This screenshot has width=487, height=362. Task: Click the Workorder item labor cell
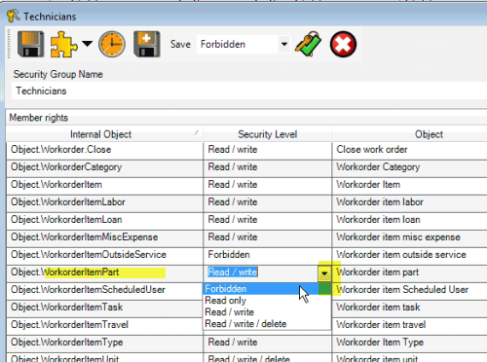(x=410, y=202)
